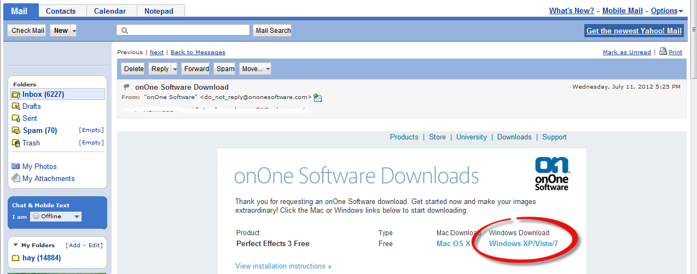697x274 pixels.
Task: Empty the Spam folder link
Action: (91, 130)
